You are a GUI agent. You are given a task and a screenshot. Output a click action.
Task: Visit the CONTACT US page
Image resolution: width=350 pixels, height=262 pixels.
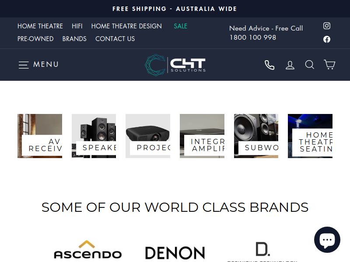coord(115,39)
